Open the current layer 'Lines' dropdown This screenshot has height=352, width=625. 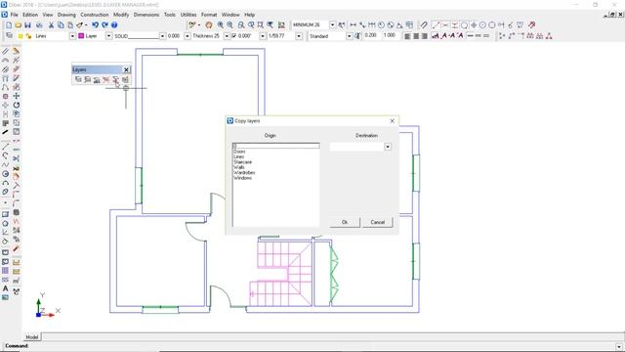[x=72, y=36]
